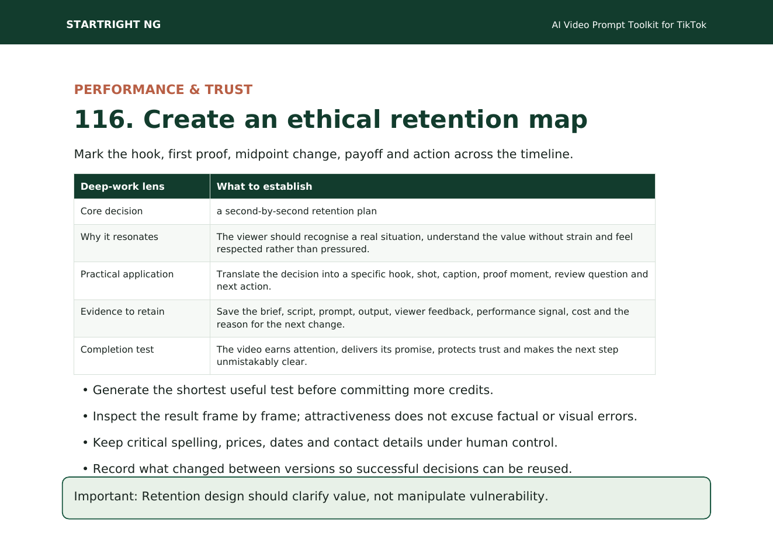
Task: Click the 'What to establish' column header
Action: (432, 186)
